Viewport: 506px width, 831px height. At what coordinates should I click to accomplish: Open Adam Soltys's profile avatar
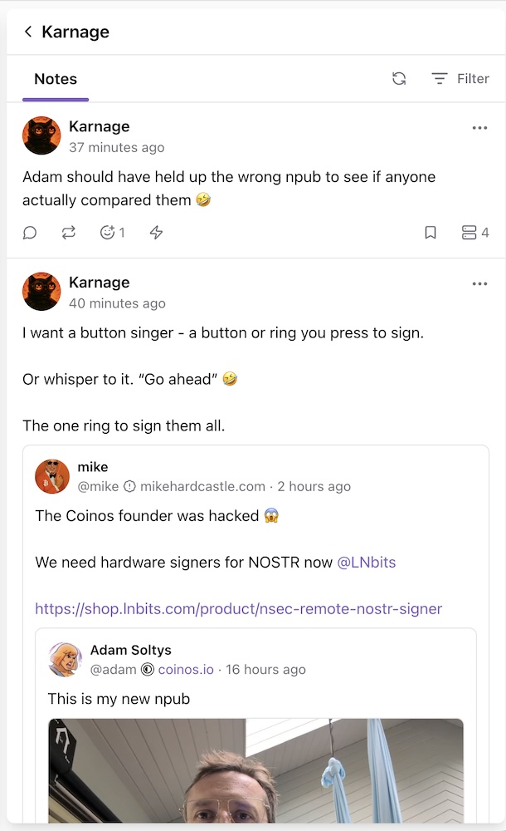click(65, 659)
